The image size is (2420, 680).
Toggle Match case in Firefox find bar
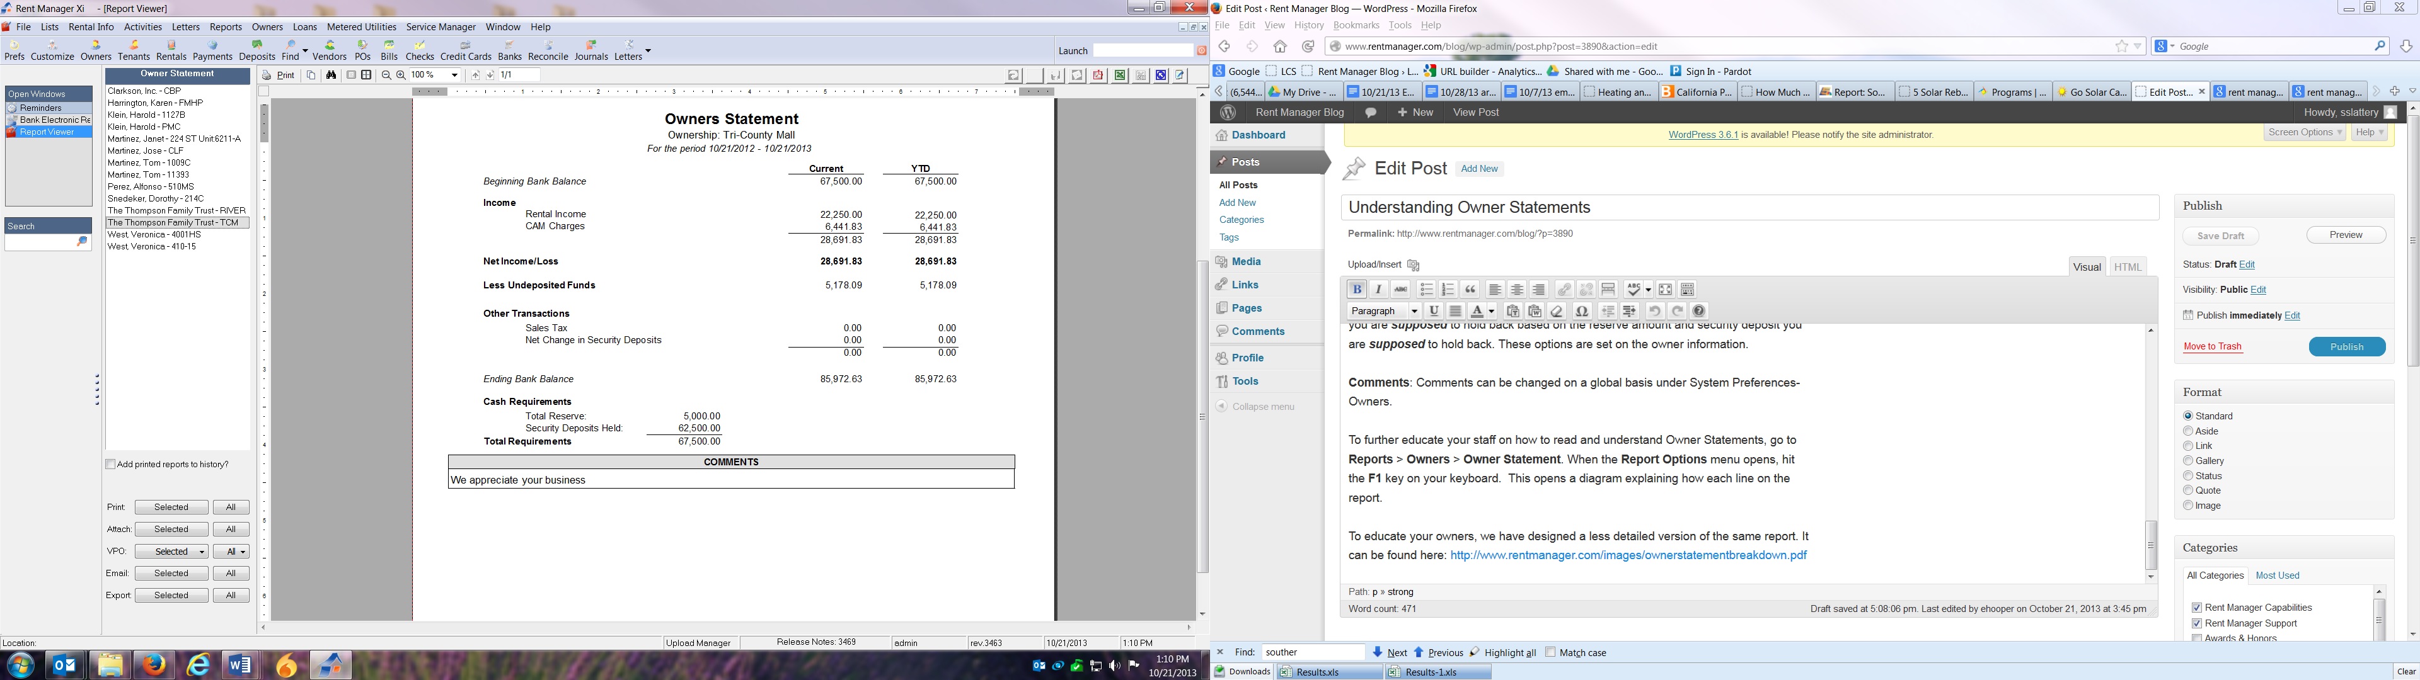click(1550, 652)
